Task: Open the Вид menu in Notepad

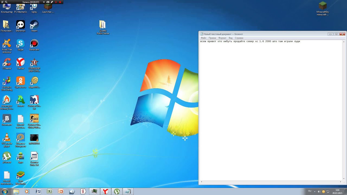Action: point(230,38)
